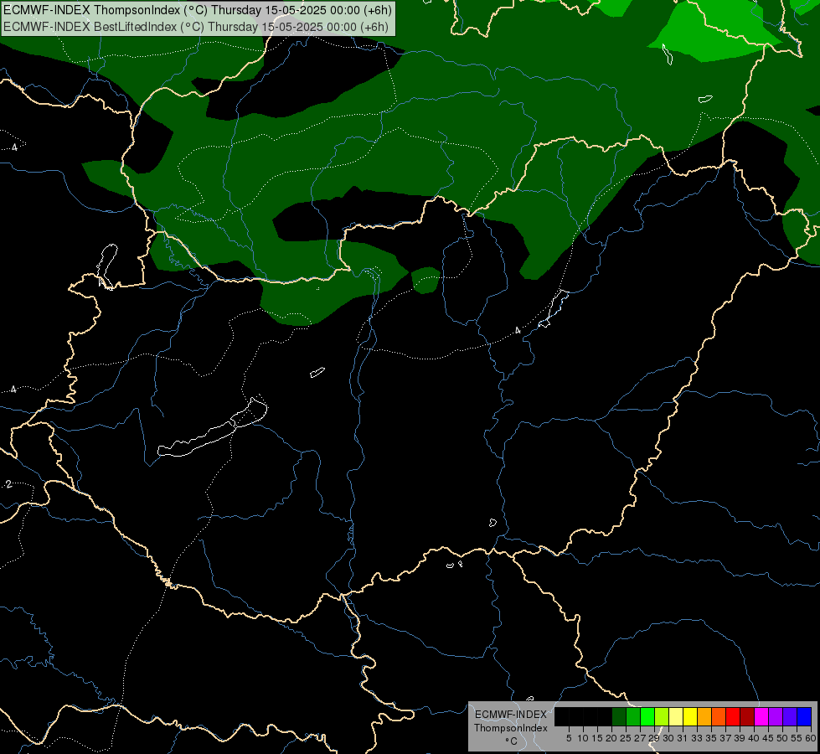Pick the pure yellow 31–33 legend swatch
Screen dimensions: 820x754
click(x=690, y=716)
